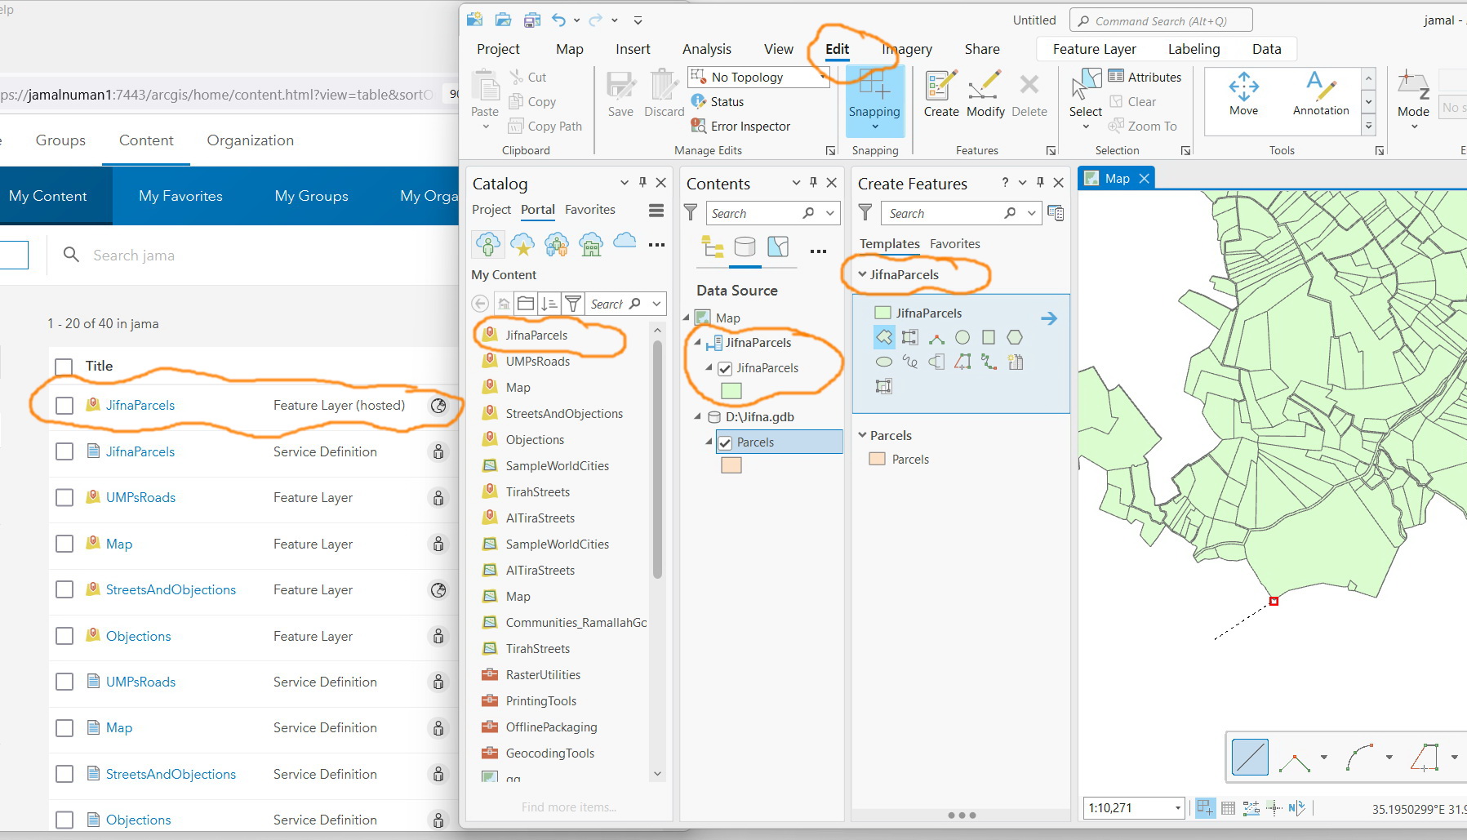Collapse the JifnaParcels template group
Screen dimensions: 1467x840
[x=863, y=273]
